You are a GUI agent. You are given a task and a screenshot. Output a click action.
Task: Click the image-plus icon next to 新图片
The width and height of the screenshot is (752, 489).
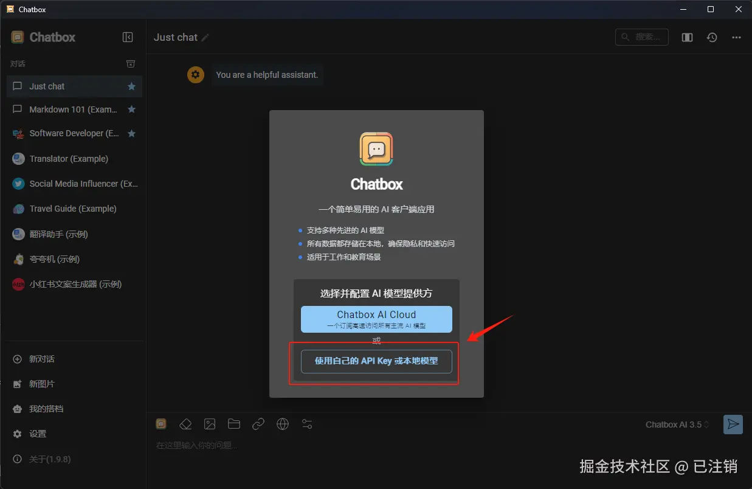[x=17, y=384]
